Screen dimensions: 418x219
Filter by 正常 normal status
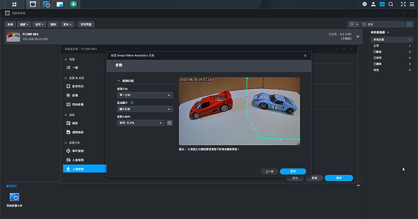392,46
